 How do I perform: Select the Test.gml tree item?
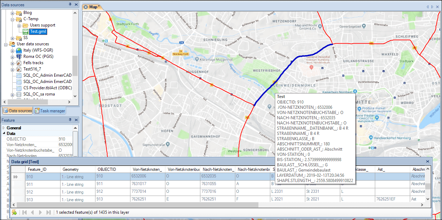[x=38, y=32]
